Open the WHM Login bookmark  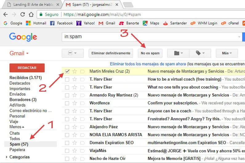(204, 23)
